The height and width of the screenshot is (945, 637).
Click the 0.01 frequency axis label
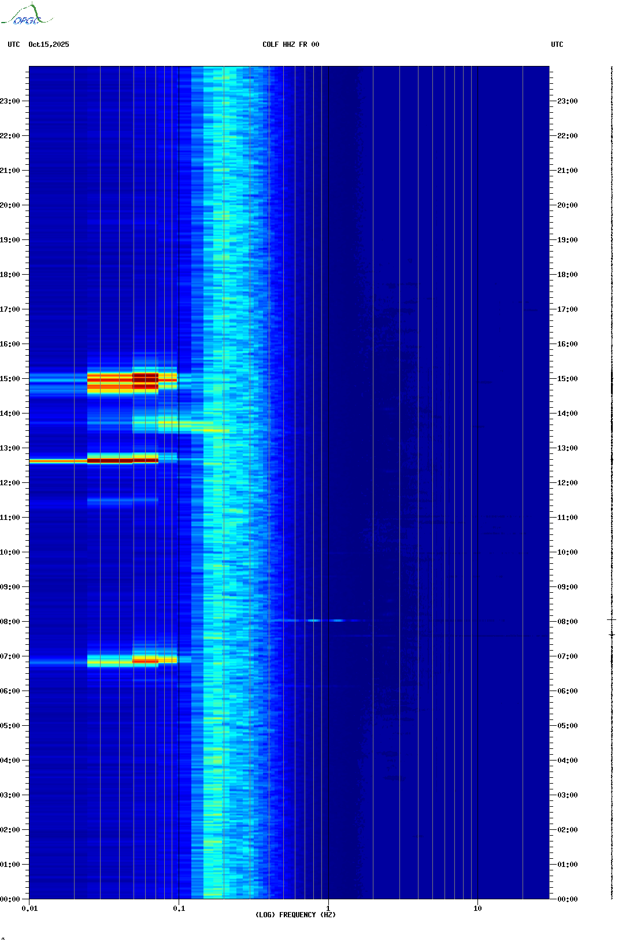click(x=29, y=909)
